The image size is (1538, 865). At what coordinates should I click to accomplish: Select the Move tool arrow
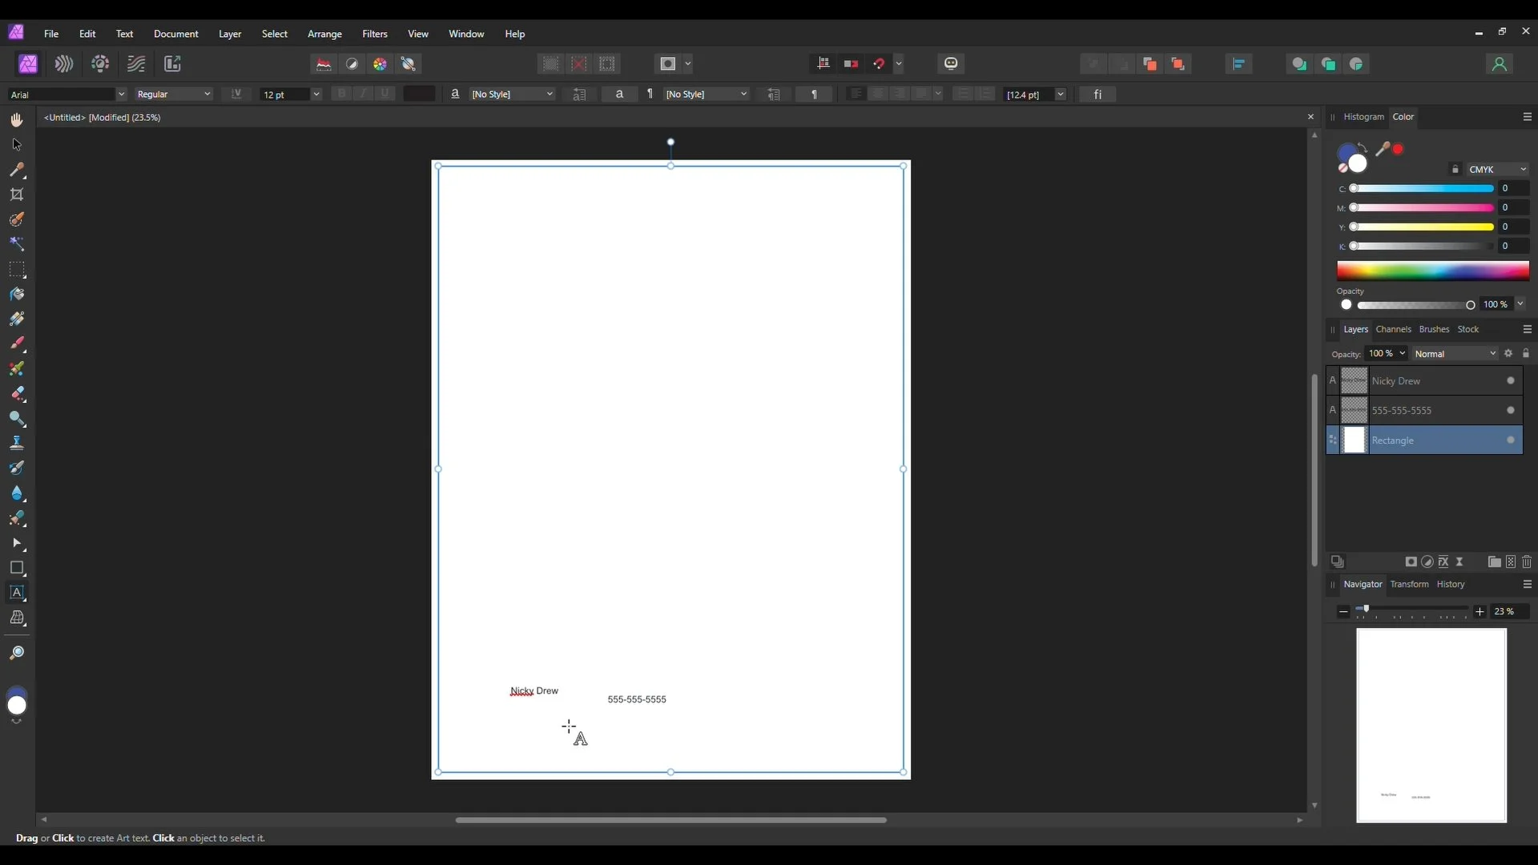click(x=17, y=145)
